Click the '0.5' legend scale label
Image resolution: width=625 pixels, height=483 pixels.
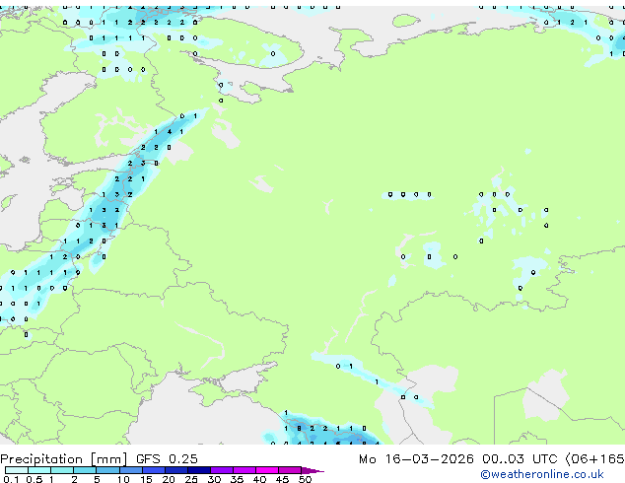[35, 479]
